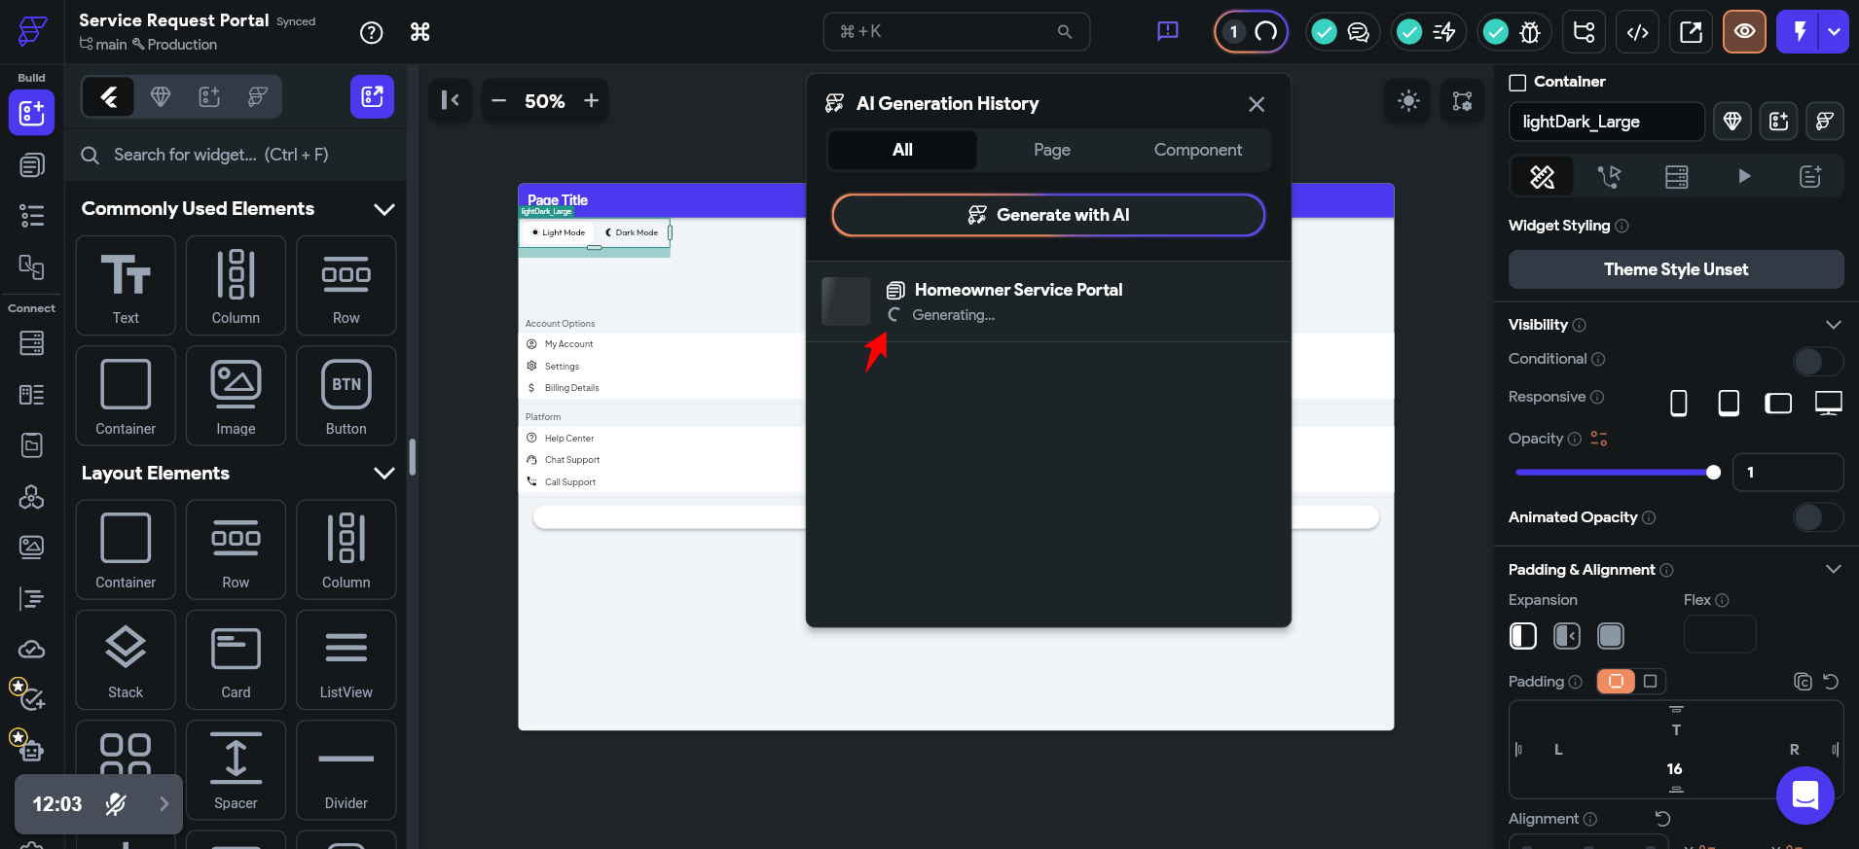This screenshot has height=849, width=1859.
Task: Select the Image widget
Action: (236, 396)
